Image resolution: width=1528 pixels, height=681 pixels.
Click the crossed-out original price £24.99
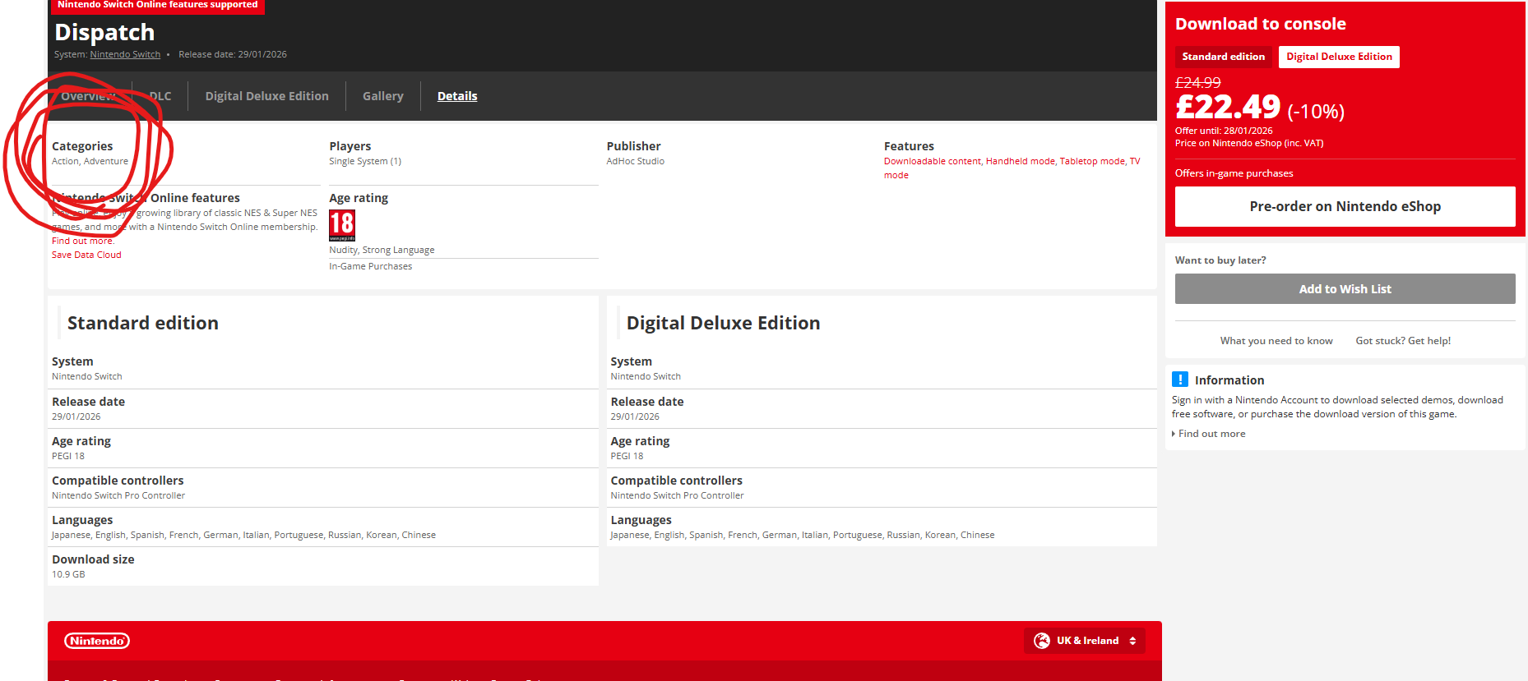click(1198, 82)
